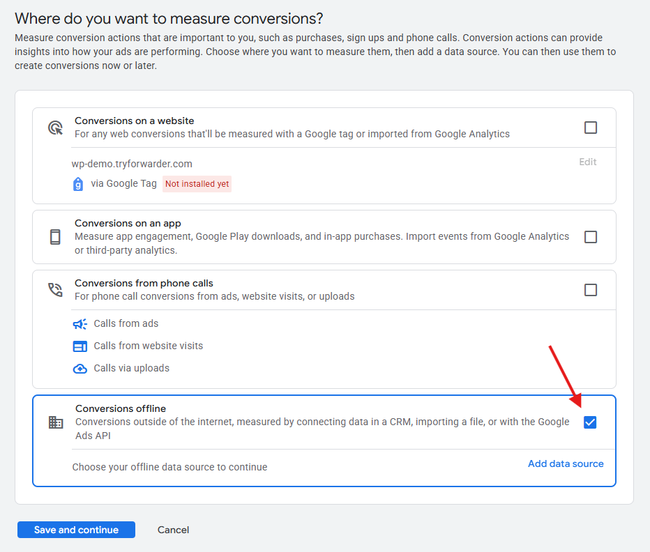Image resolution: width=650 pixels, height=552 pixels.
Task: Click the Cancel button
Action: [173, 530]
